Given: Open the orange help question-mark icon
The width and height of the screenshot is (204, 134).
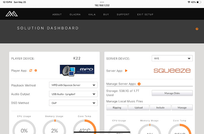Looking at the screenshot, I should pos(197,29).
